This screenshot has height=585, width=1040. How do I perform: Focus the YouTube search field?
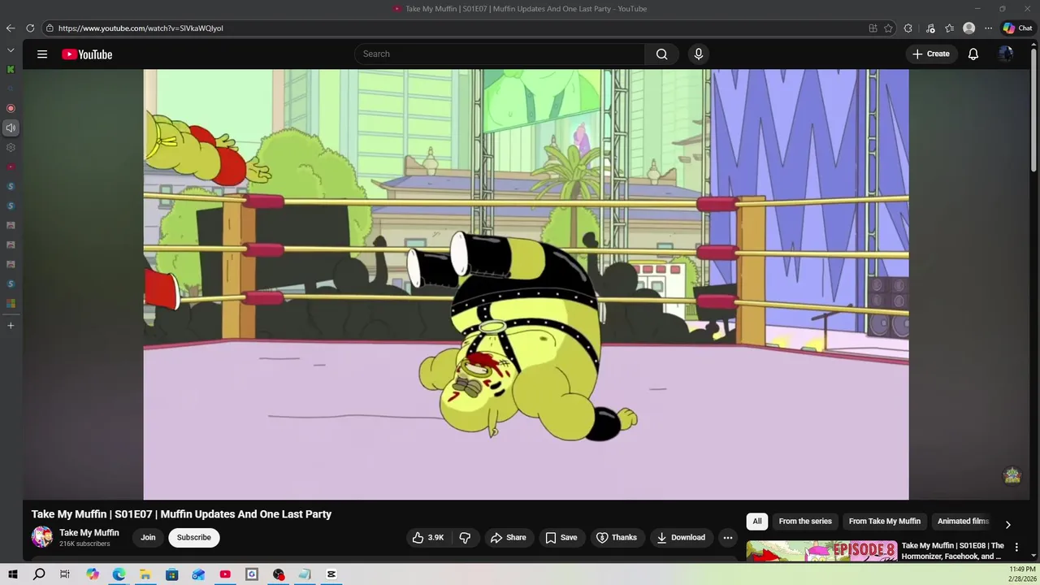click(500, 54)
